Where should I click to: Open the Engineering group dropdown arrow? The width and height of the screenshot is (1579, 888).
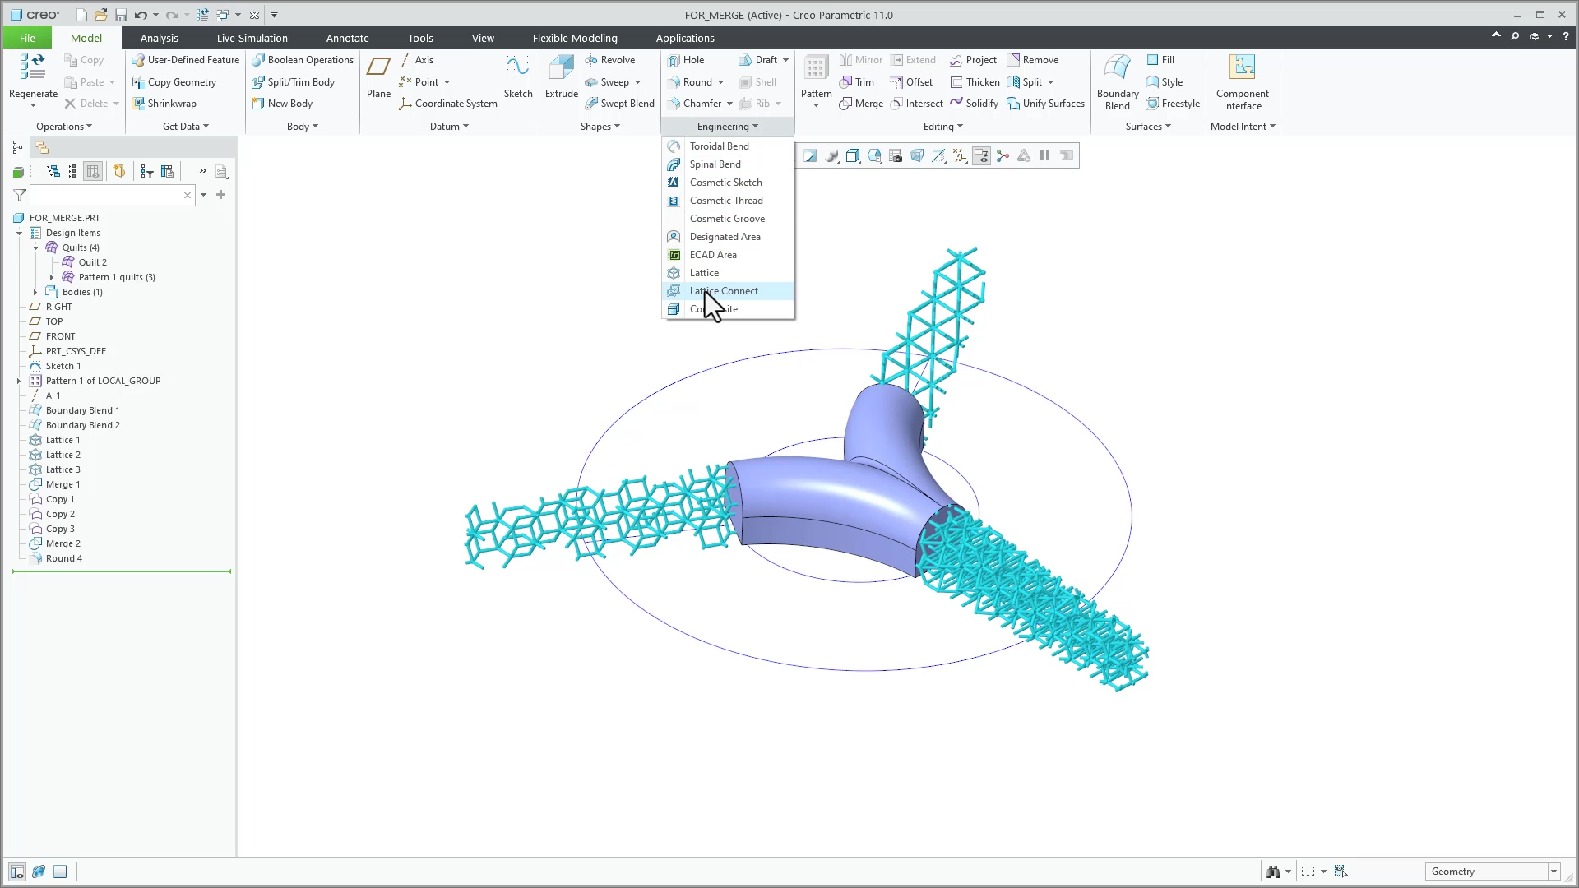[x=755, y=127]
